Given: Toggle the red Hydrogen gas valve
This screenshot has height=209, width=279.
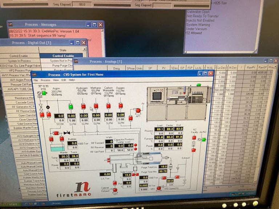Looking at the screenshot, I should [83, 106].
